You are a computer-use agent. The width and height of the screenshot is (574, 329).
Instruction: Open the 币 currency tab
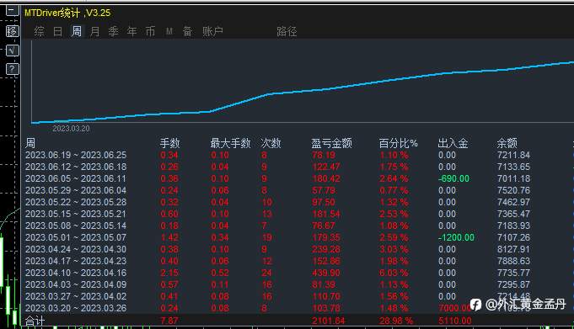pos(151,31)
